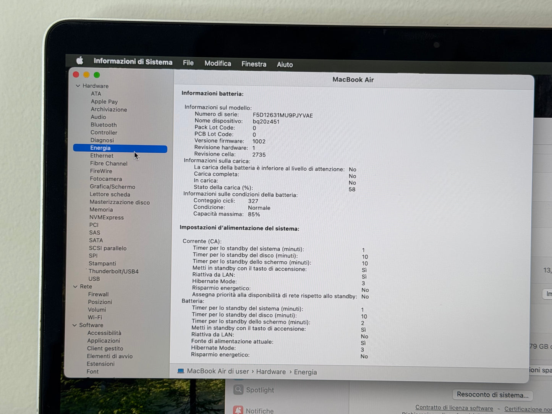Open the Finestra menu
Screen dimensions: 552x414
254,64
